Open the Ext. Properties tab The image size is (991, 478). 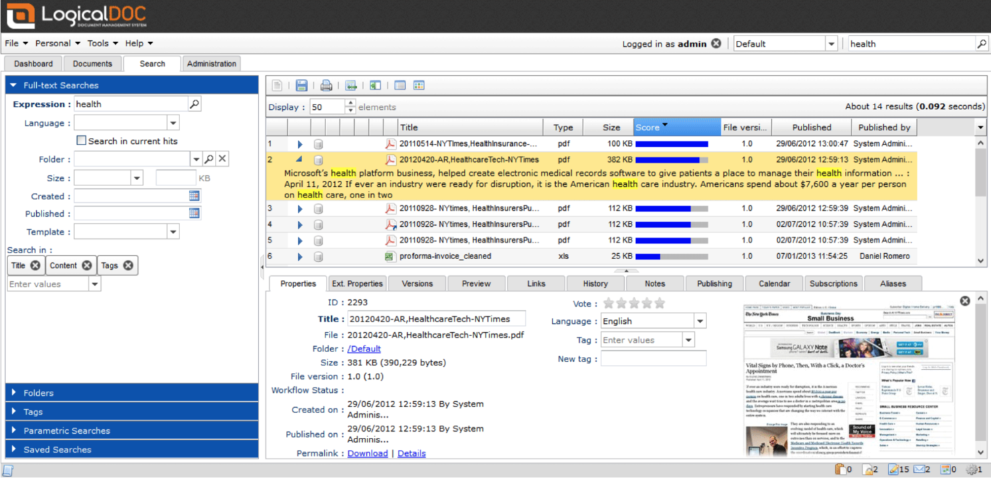coord(358,284)
